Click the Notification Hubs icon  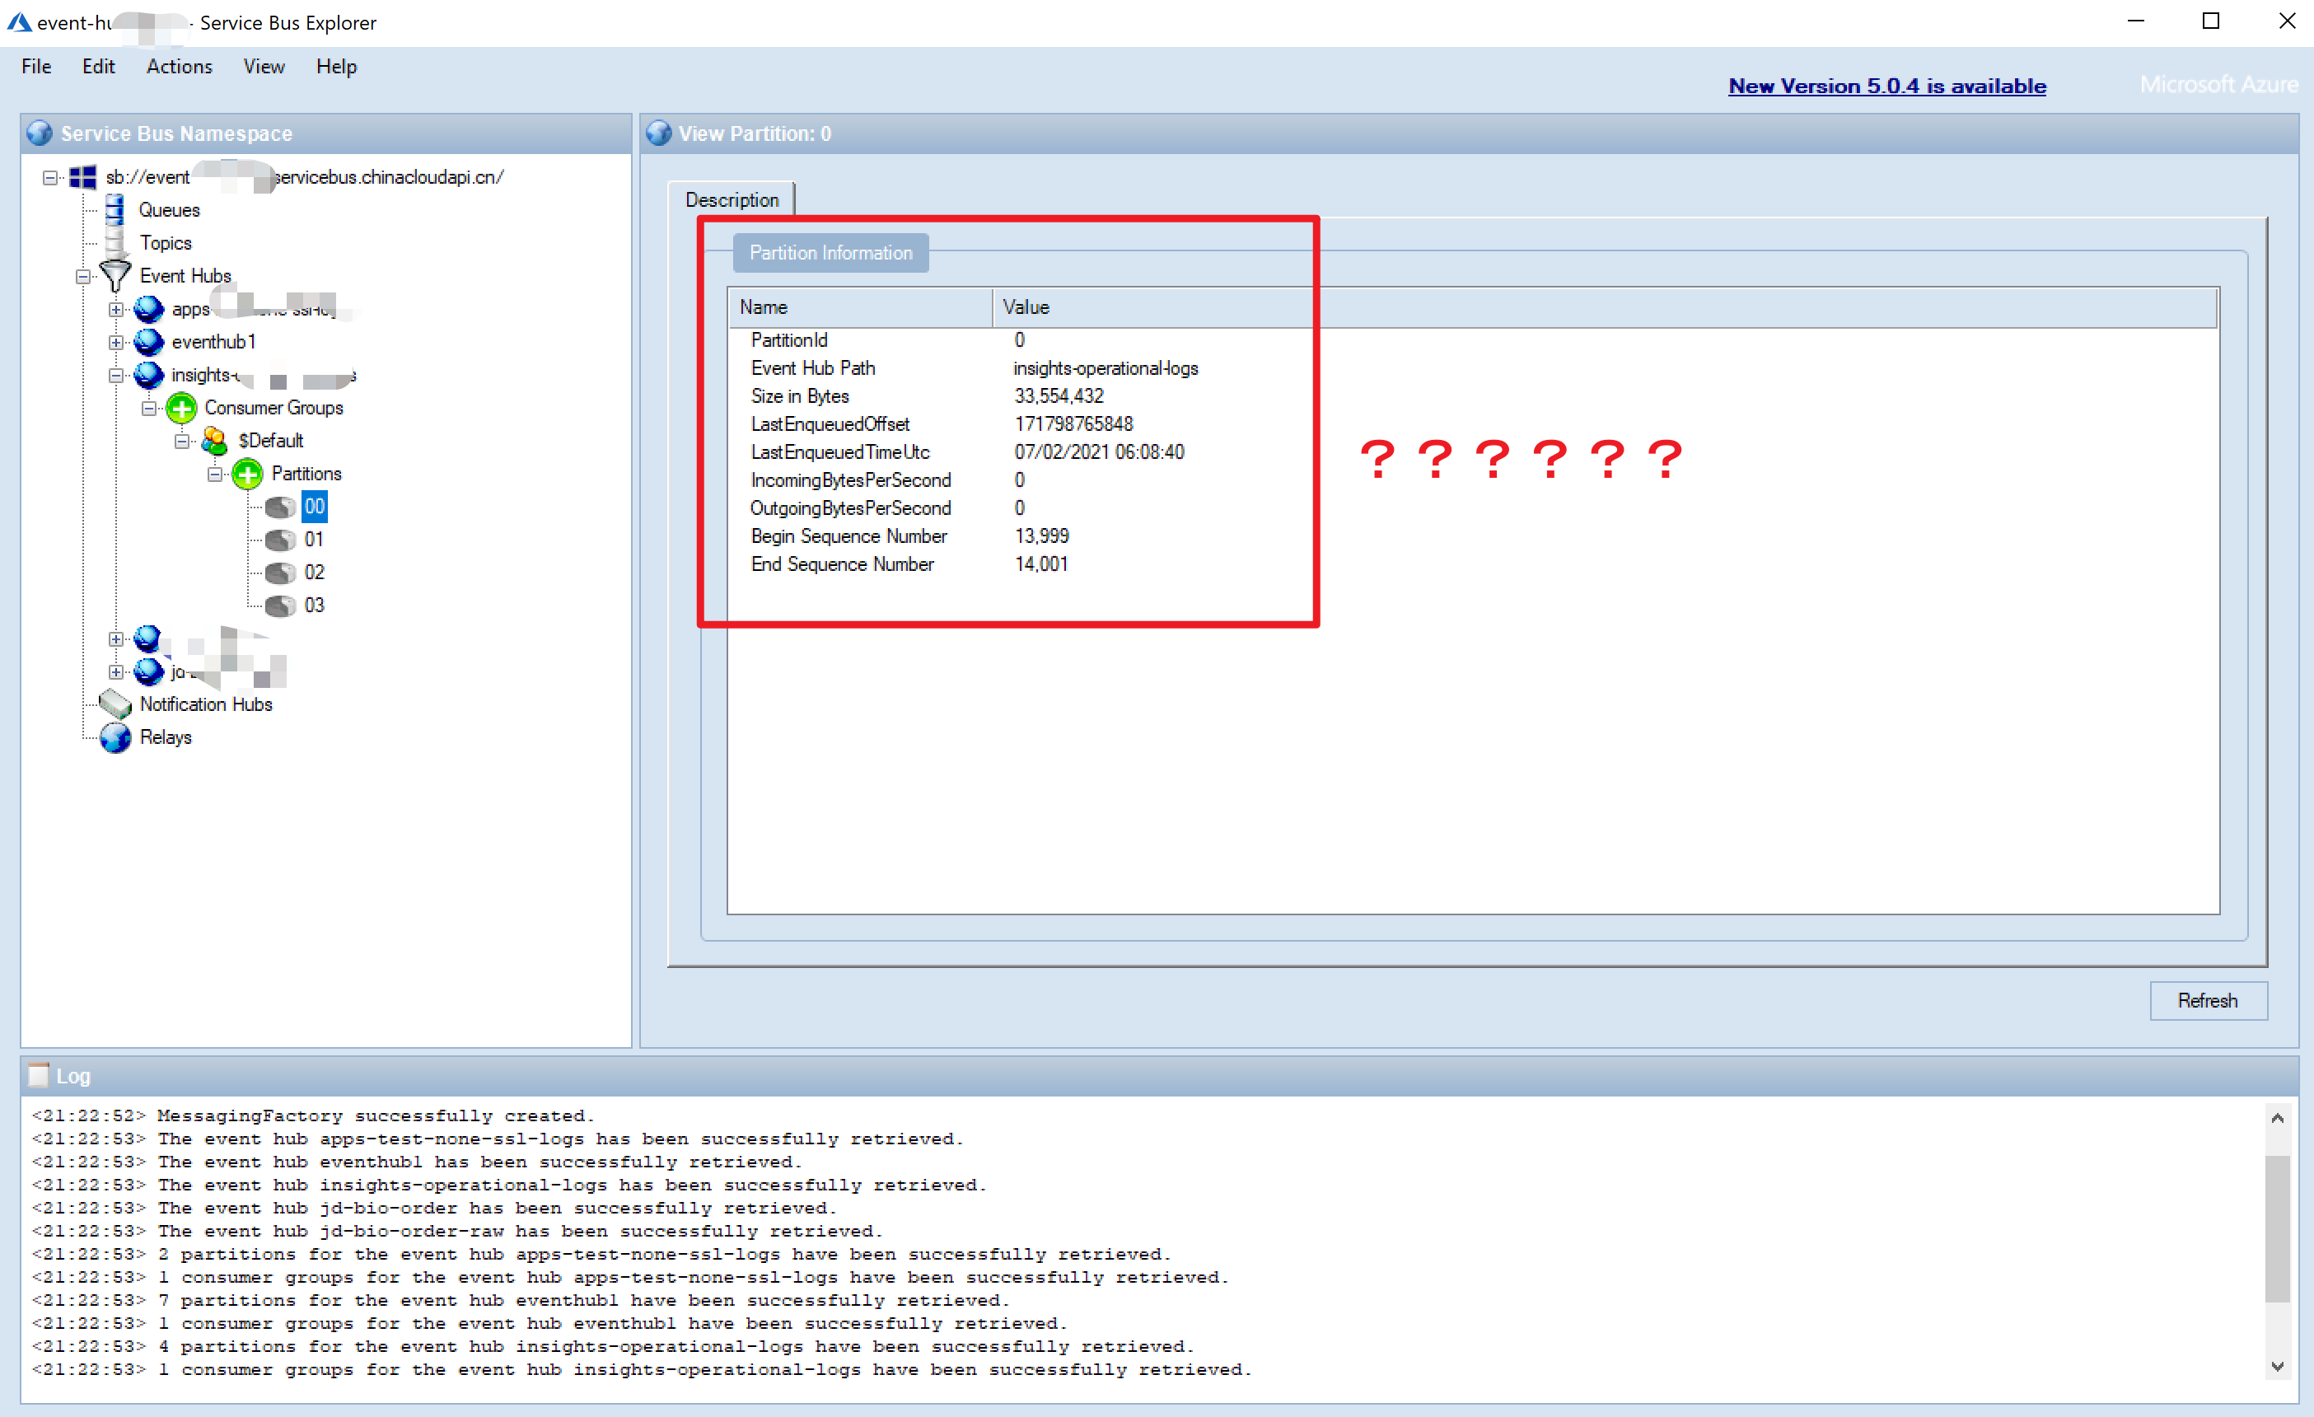[x=115, y=704]
